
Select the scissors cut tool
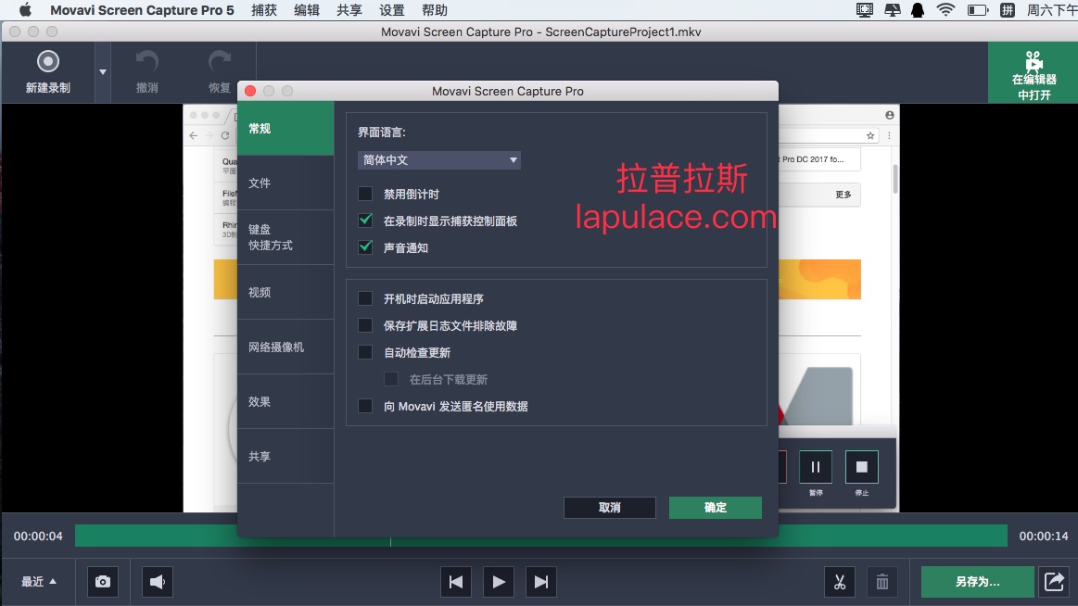(840, 582)
